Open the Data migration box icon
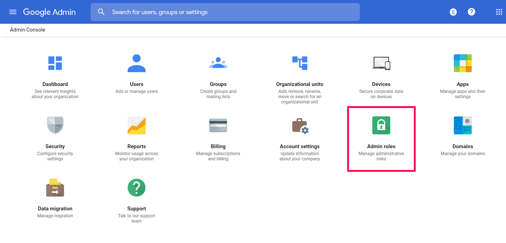 55,188
